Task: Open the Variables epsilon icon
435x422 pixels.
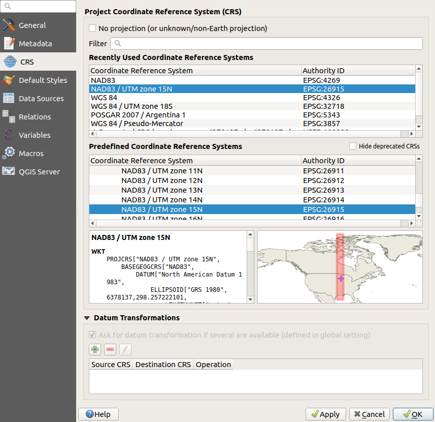Action: 9,135
